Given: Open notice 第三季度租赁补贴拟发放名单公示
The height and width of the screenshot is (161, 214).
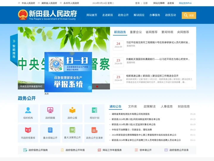Looking at the screenshot, I should [144, 135].
